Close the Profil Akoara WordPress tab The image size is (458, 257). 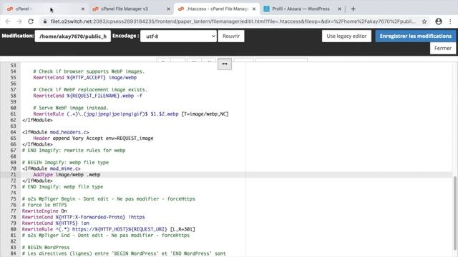tap(339, 9)
